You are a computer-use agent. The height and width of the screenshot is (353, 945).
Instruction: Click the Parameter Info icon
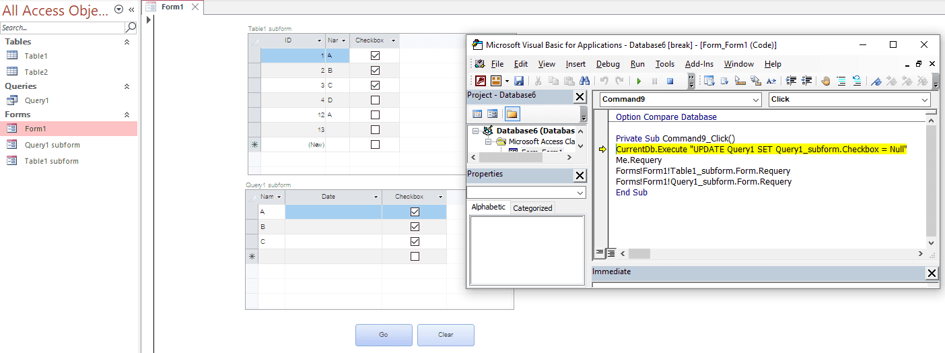tap(756, 81)
